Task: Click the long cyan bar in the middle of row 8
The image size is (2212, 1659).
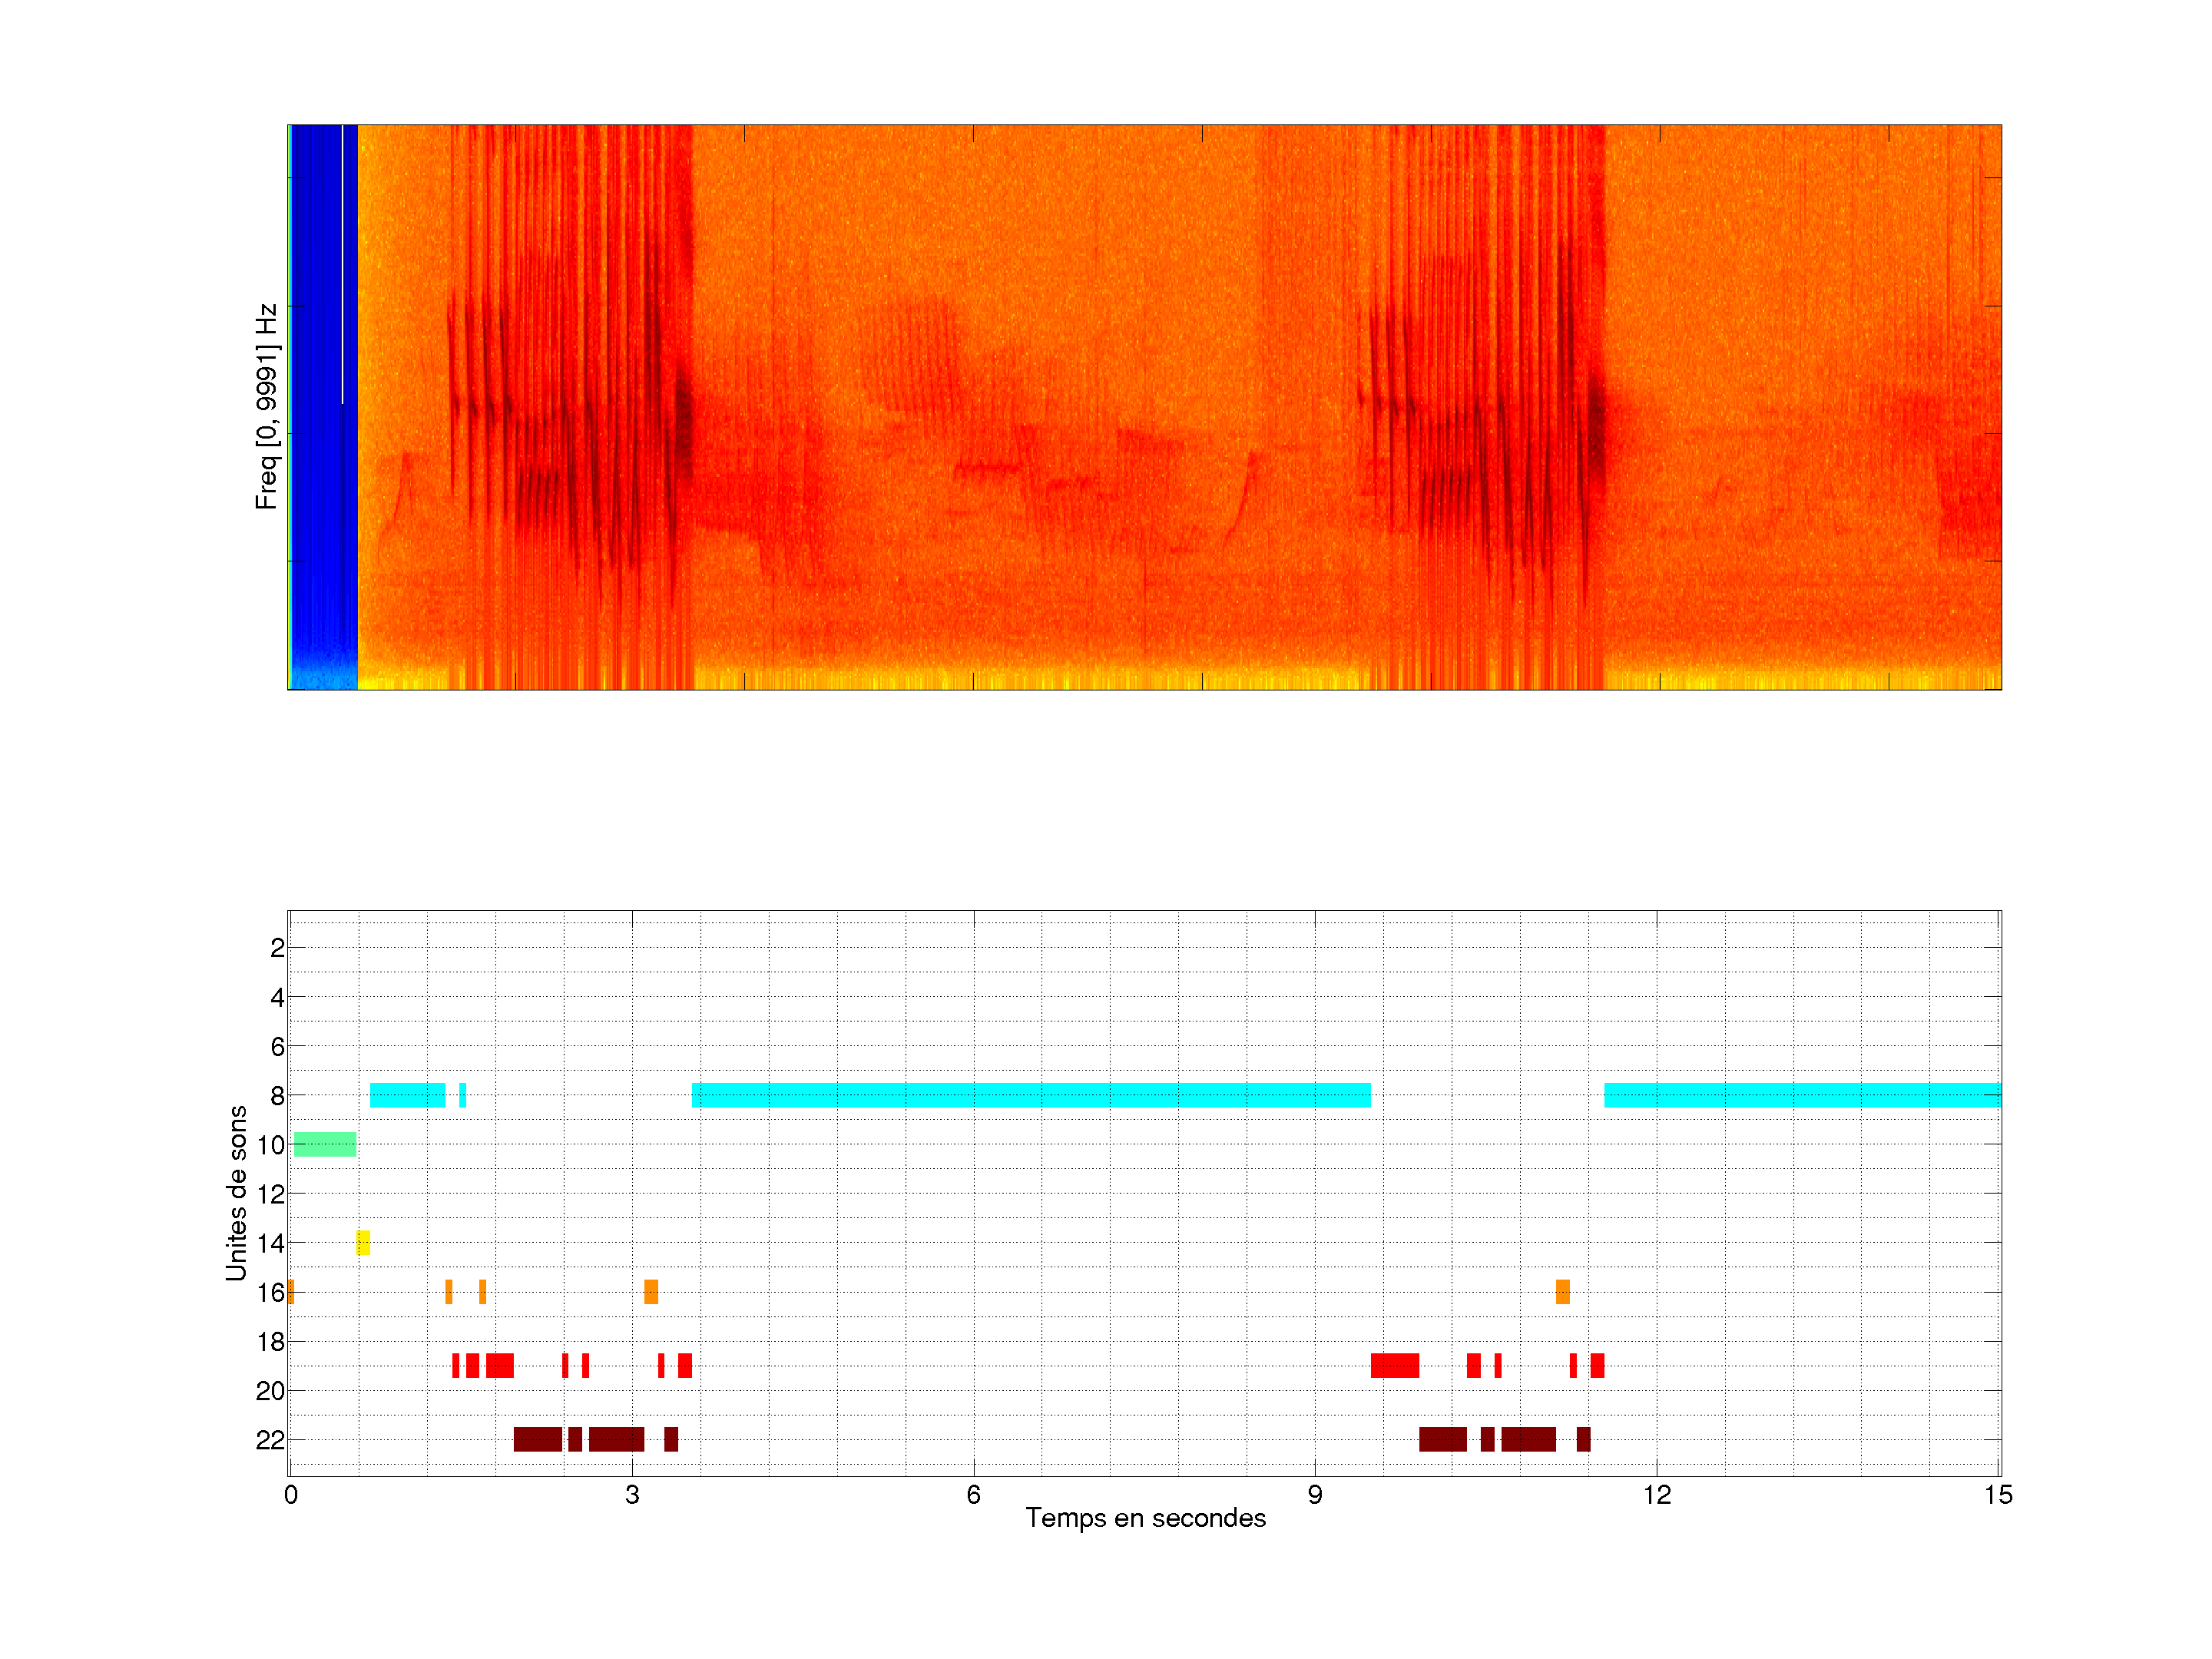Action: point(1030,1095)
